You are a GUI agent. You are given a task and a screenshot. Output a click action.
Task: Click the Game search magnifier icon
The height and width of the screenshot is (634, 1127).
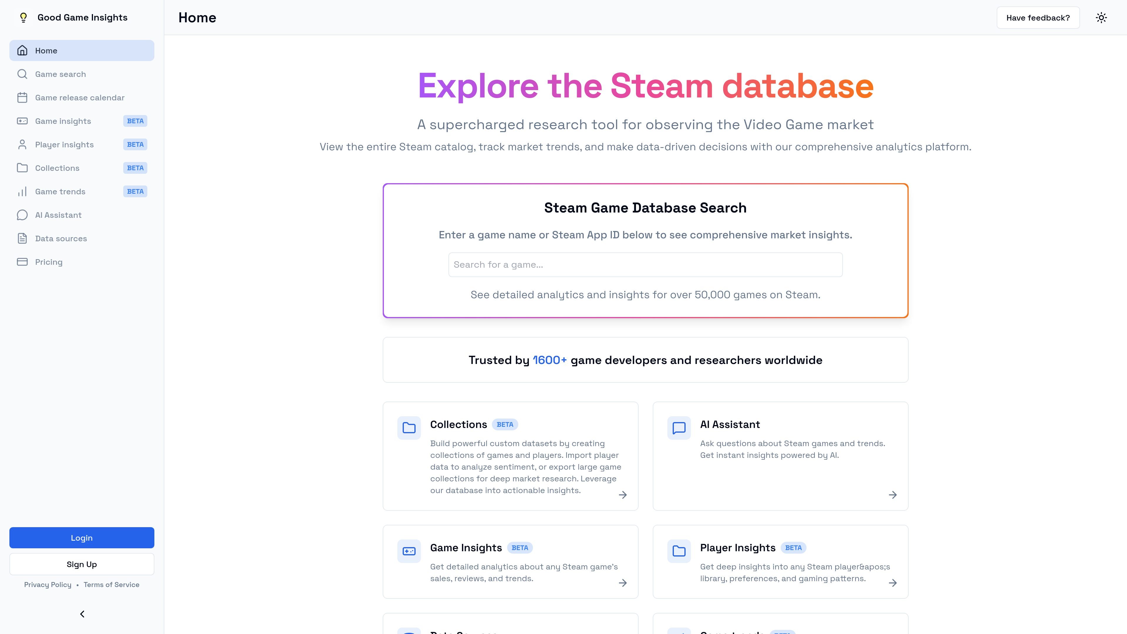tap(22, 74)
